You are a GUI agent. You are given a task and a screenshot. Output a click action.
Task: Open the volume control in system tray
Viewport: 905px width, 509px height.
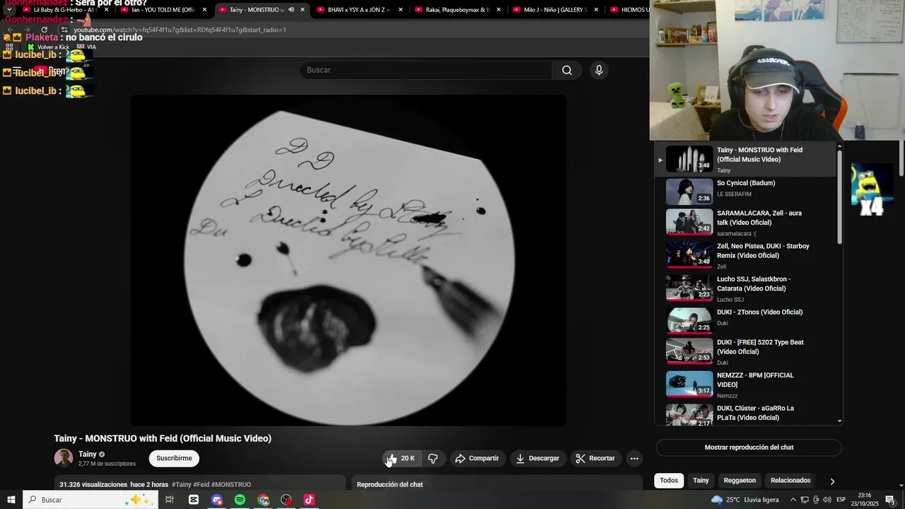(827, 500)
